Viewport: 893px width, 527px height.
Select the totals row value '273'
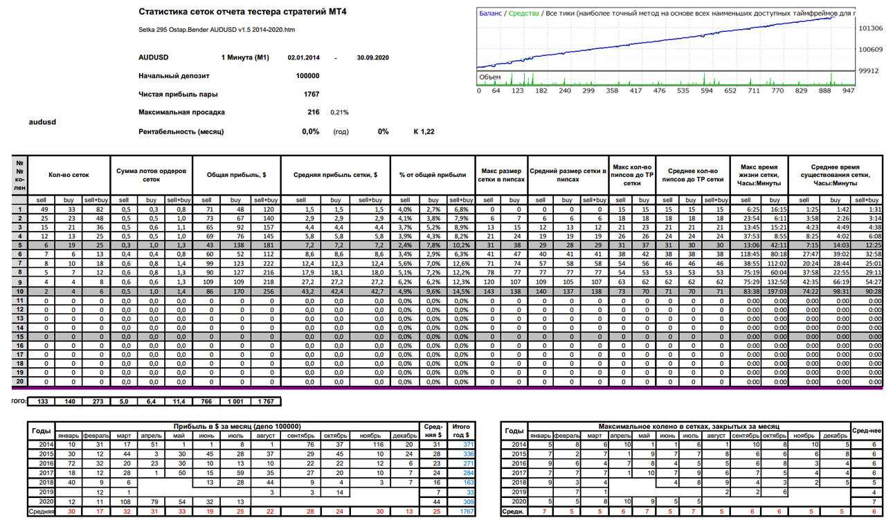point(96,401)
